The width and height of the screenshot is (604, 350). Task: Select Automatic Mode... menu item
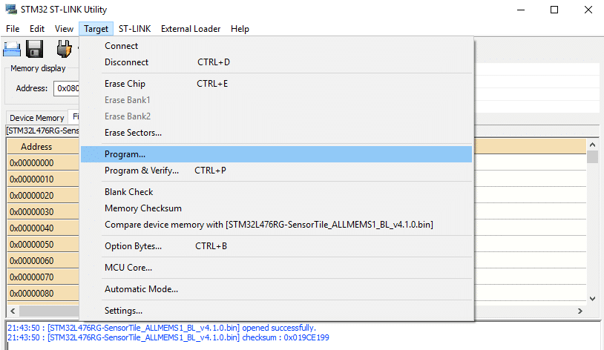click(141, 289)
